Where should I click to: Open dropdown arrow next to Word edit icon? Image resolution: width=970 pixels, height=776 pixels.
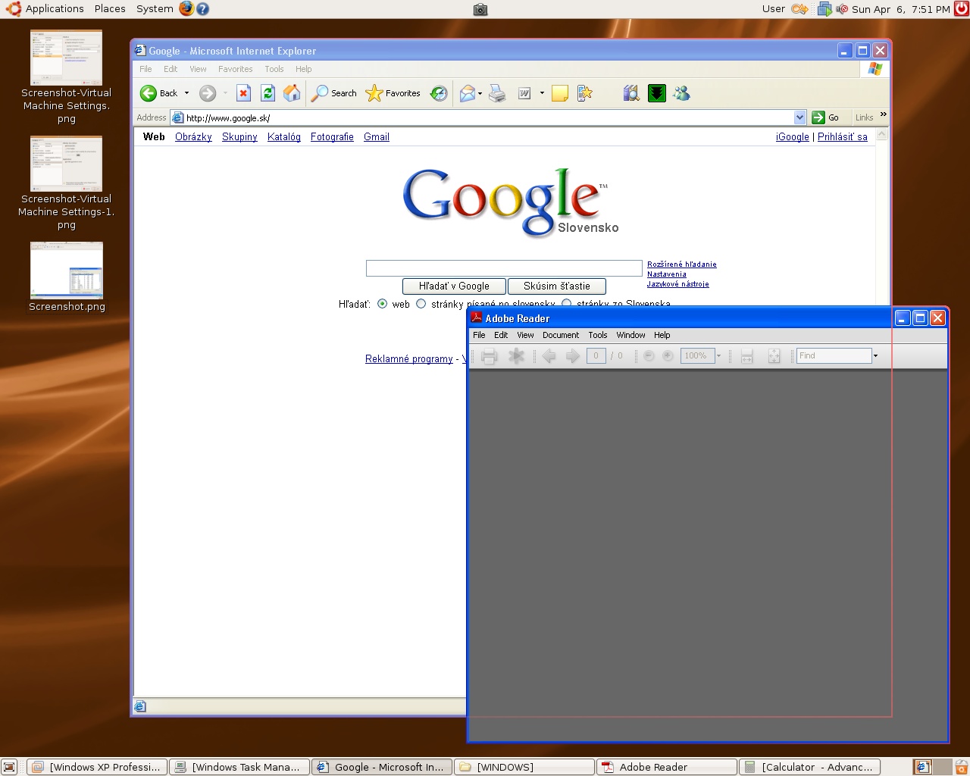coord(542,93)
